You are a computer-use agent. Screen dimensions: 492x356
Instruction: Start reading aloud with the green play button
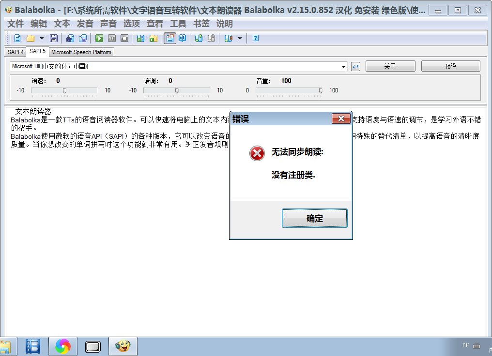click(99, 38)
